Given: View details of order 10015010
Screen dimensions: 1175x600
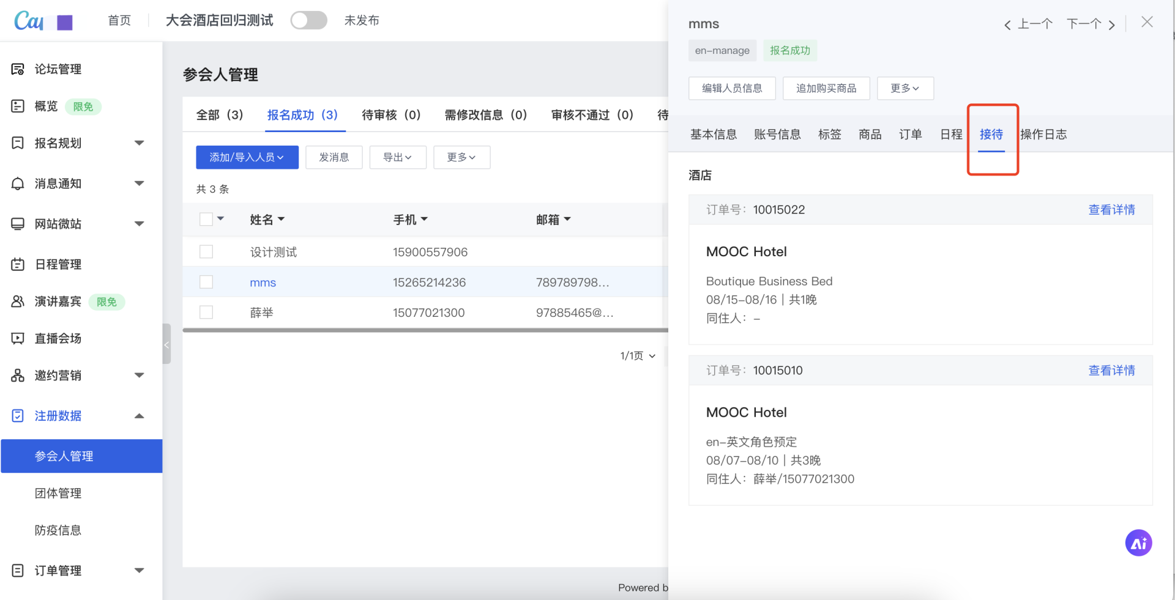Looking at the screenshot, I should (x=1111, y=371).
